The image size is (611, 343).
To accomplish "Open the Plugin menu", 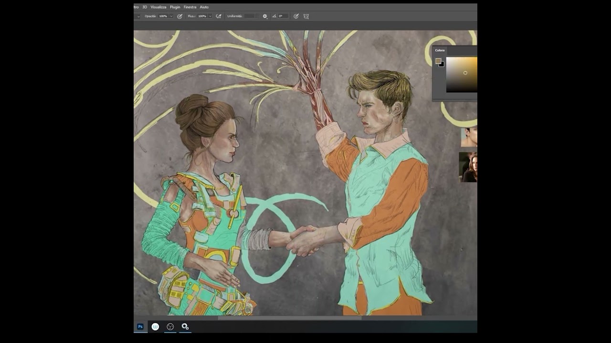I will tap(175, 7).
